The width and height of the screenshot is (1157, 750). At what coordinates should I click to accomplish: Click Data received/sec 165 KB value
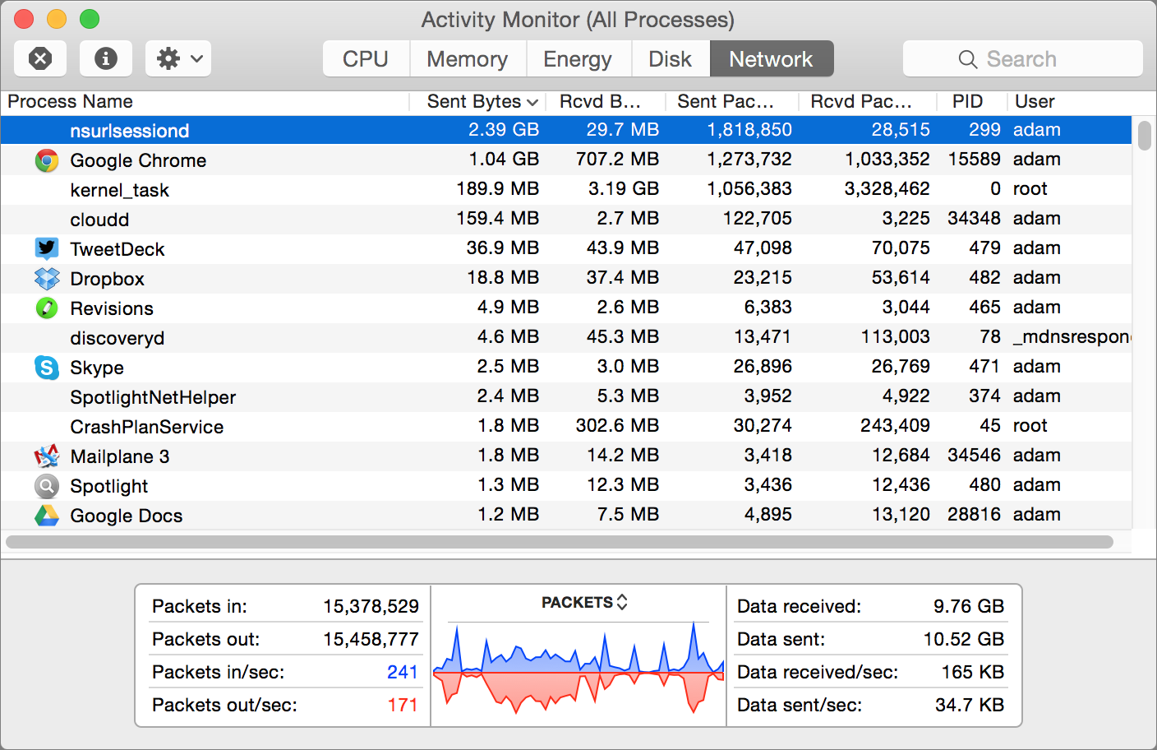(973, 672)
